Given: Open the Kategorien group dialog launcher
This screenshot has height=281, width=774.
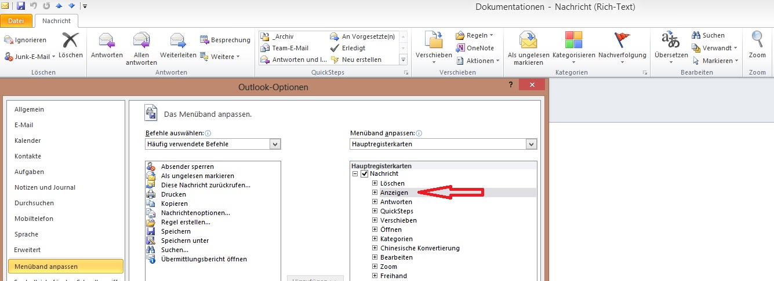Looking at the screenshot, I should point(645,73).
